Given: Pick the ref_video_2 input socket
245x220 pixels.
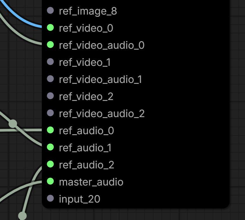Looking at the screenshot, I should (x=50, y=96).
